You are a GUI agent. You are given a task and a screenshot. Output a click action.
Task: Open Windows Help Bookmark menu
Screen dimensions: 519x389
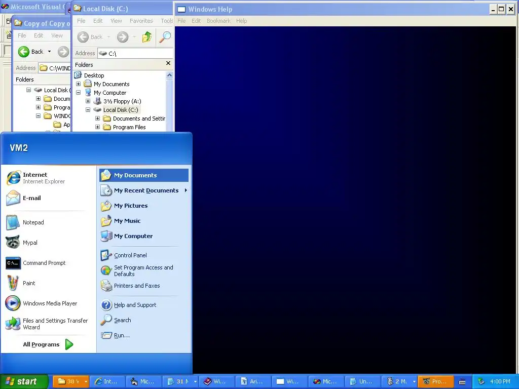(218, 21)
